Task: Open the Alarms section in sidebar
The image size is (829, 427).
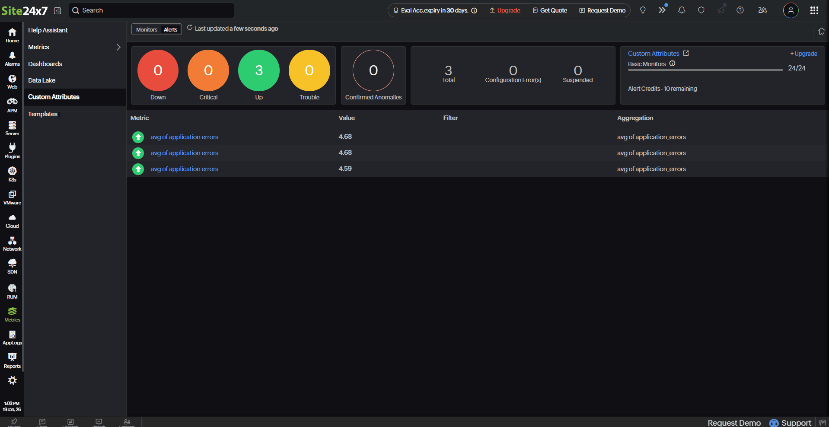Action: (x=12, y=59)
